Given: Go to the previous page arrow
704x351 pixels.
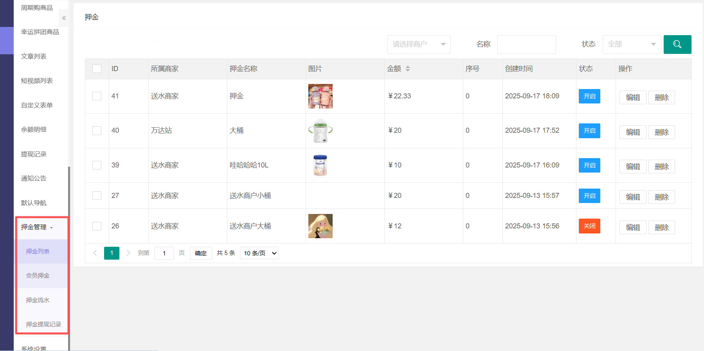Looking at the screenshot, I should click(x=95, y=253).
